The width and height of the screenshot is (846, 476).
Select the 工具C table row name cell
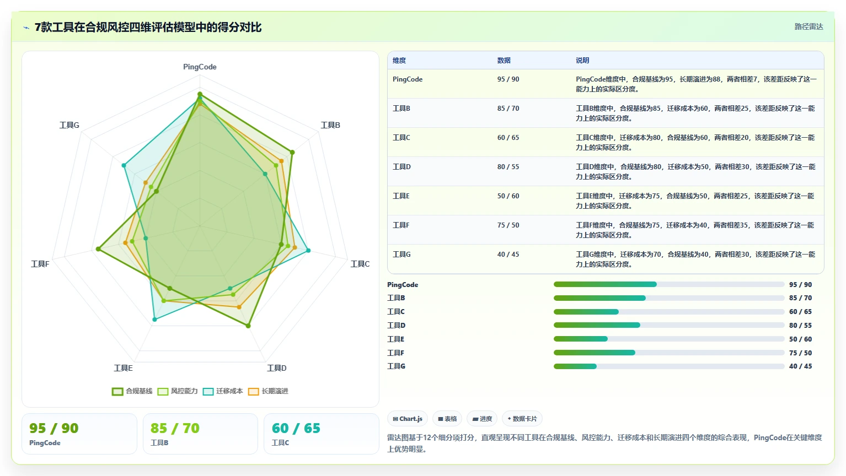[x=401, y=138]
